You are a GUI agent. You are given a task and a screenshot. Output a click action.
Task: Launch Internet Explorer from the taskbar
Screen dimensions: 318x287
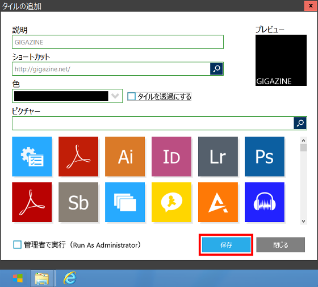click(70, 278)
